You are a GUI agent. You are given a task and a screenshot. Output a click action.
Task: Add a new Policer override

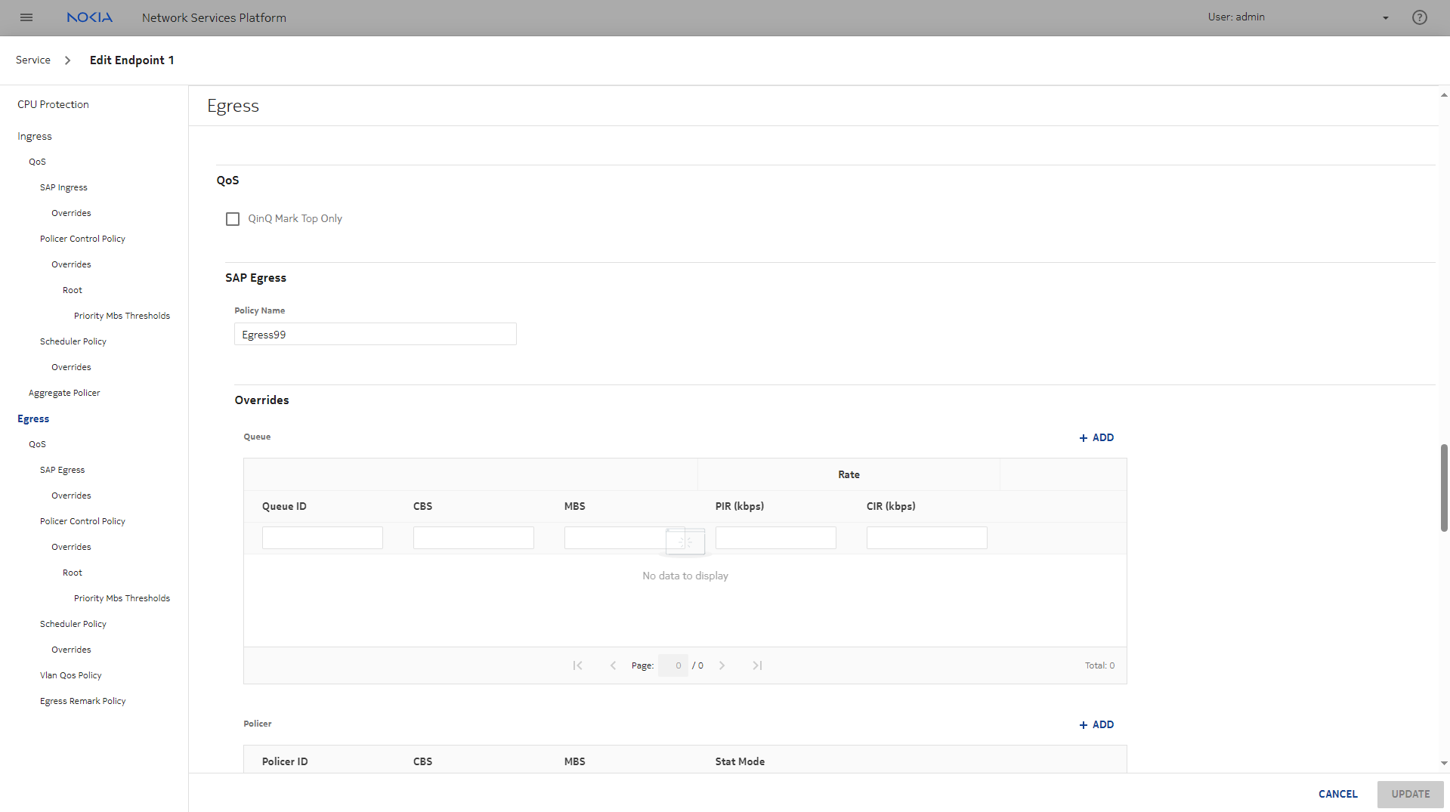(x=1096, y=724)
